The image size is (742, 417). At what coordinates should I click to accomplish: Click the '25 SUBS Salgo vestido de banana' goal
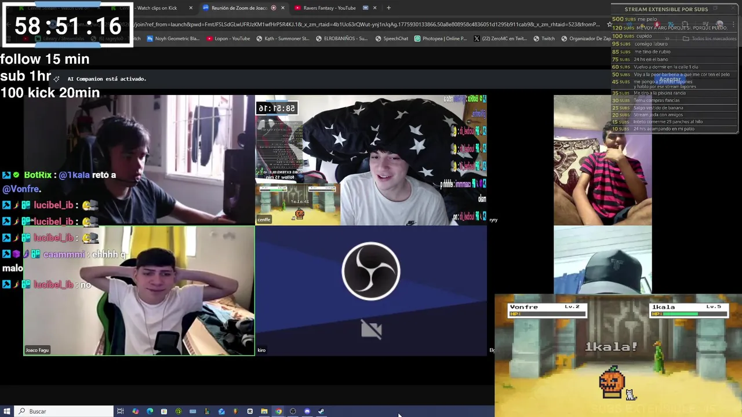(648, 108)
